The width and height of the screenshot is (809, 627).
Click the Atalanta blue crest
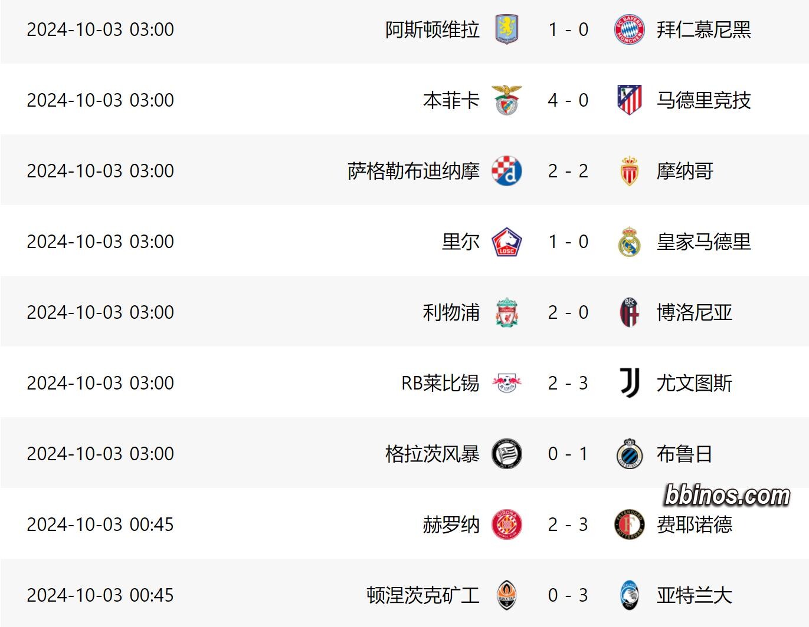630,595
